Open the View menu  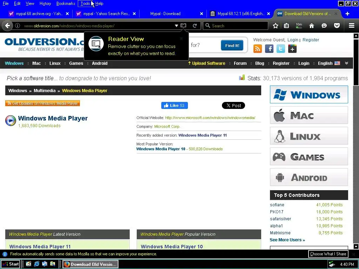point(30,4)
